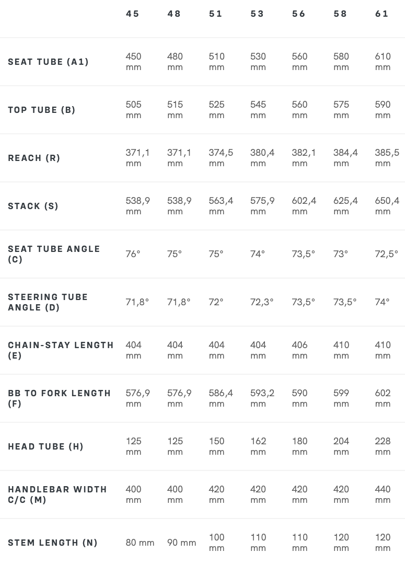
Task: Select the 80 mm stem length cell
Action: (x=140, y=543)
